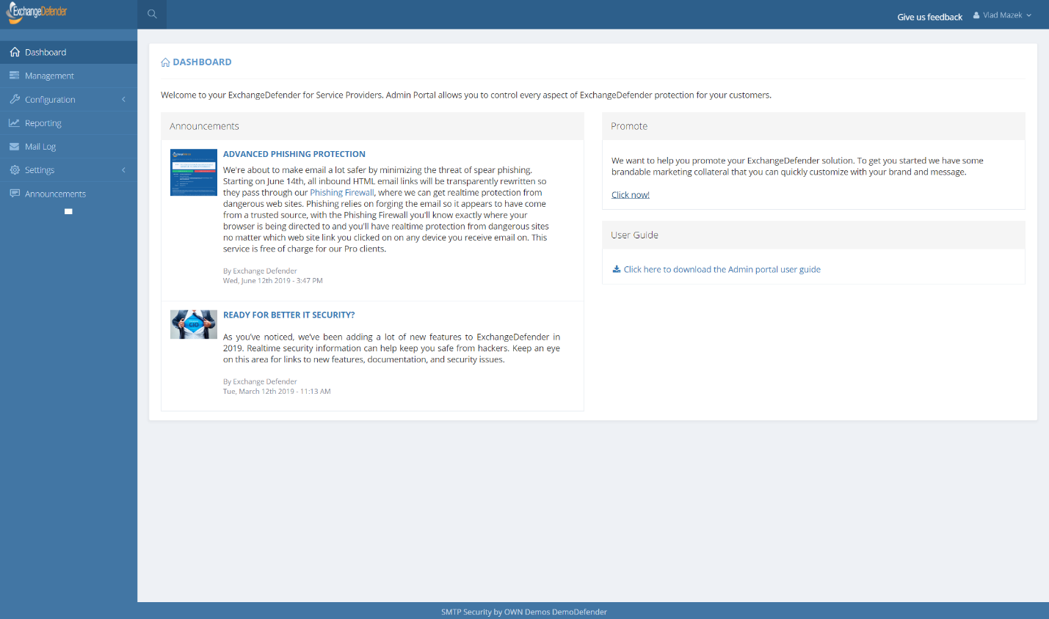Image resolution: width=1049 pixels, height=619 pixels.
Task: Follow the Phishing Firewall link
Action: (x=342, y=192)
